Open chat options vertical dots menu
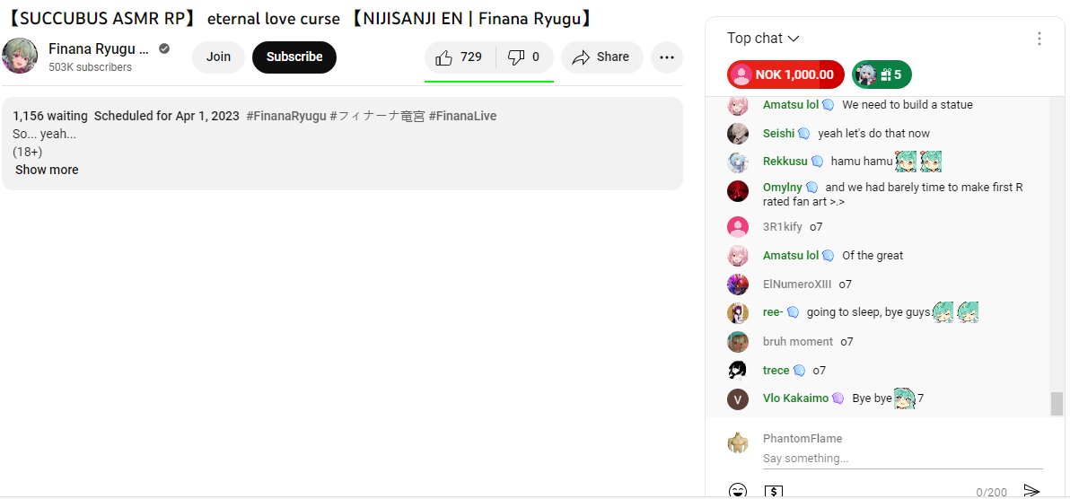The image size is (1070, 499). pos(1039,39)
